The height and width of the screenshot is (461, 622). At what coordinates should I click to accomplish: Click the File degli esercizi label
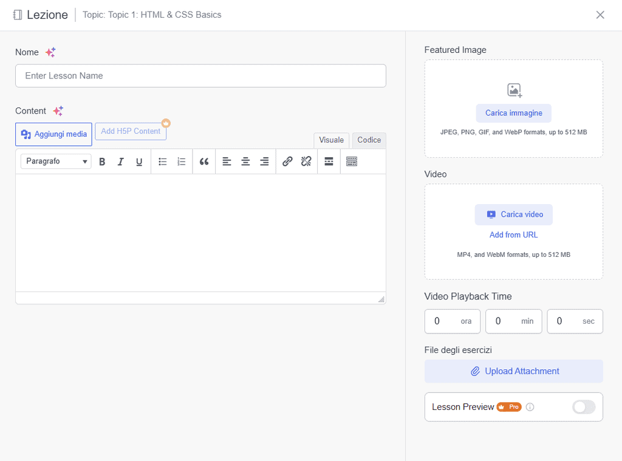pos(458,350)
